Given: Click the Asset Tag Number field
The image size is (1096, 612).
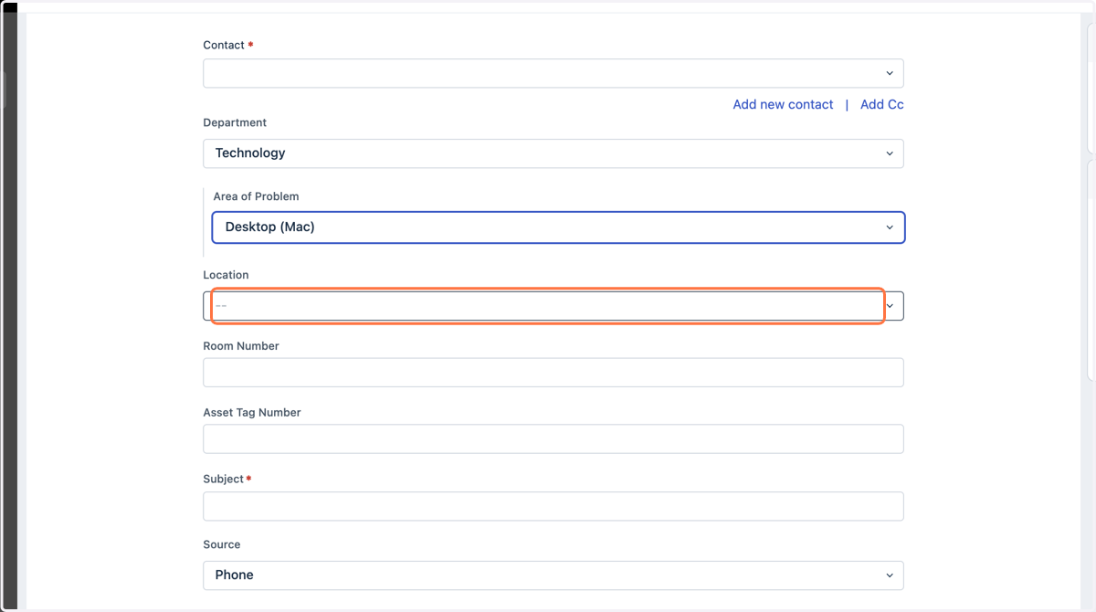Looking at the screenshot, I should [x=553, y=438].
